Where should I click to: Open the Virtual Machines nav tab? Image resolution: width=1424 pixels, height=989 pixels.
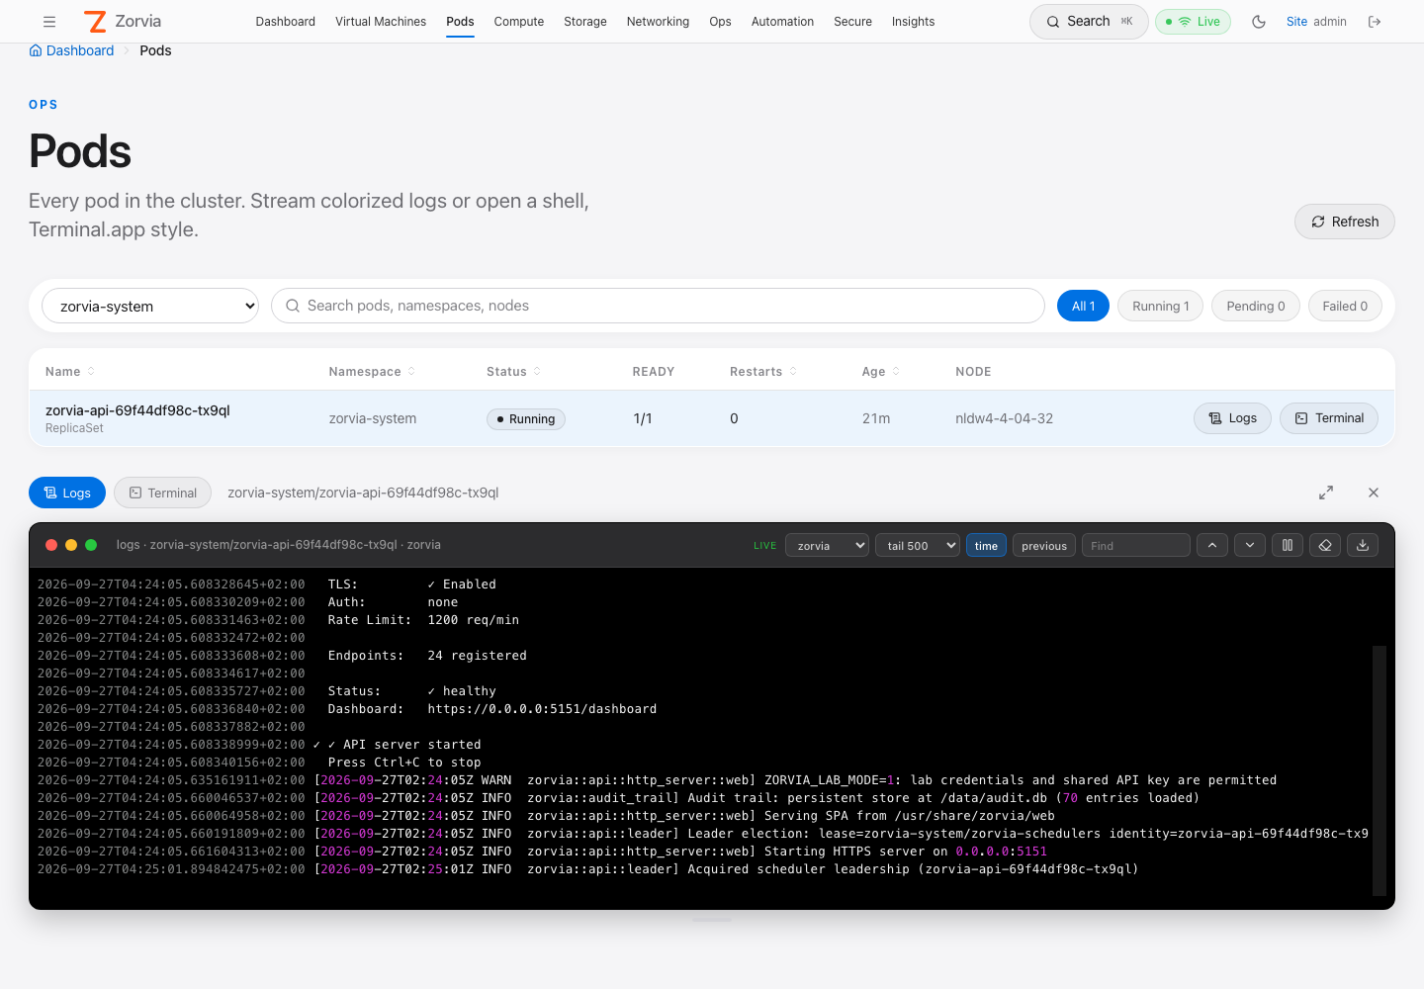pyautogui.click(x=381, y=22)
